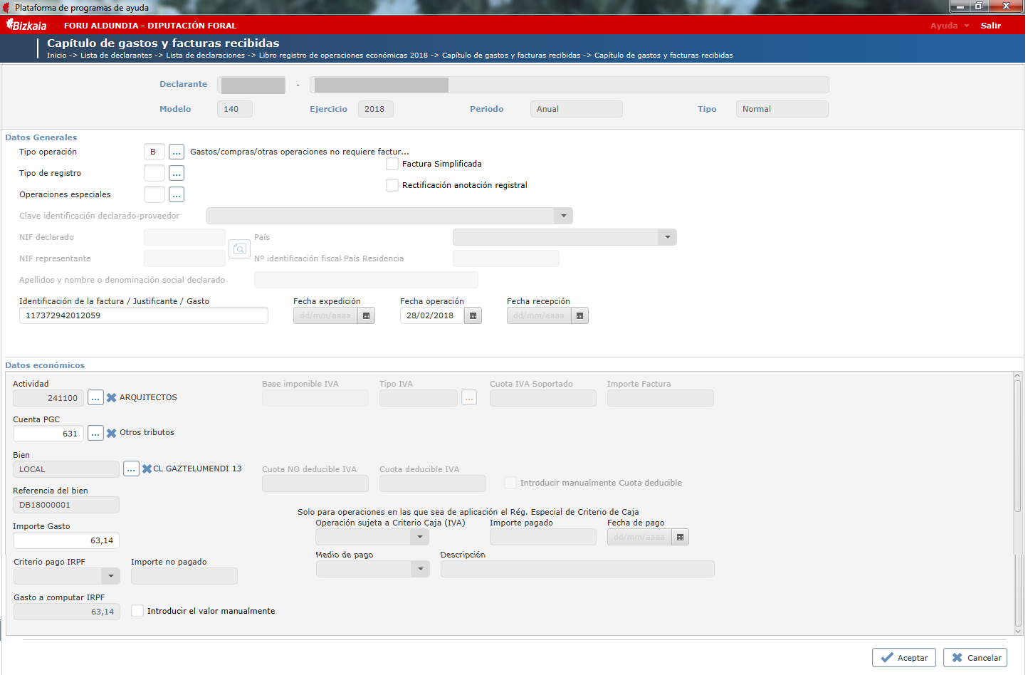Enable Introducir el valor manualmente
Viewport: 1028px width, 675px height.
137,611
